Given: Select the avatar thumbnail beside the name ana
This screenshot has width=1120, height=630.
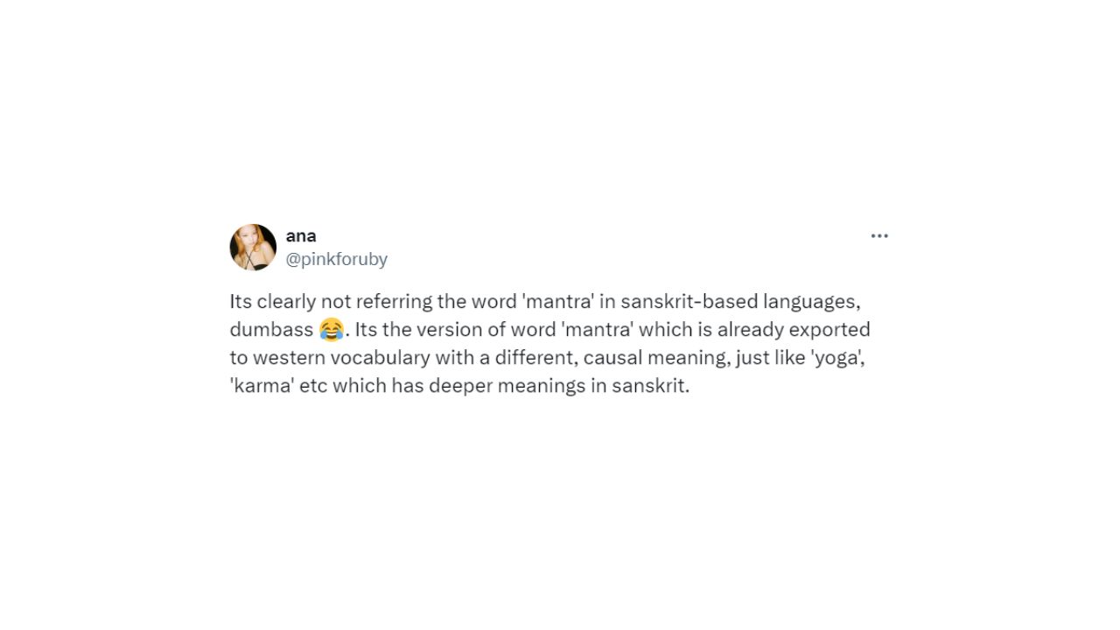Looking at the screenshot, I should tap(252, 248).
